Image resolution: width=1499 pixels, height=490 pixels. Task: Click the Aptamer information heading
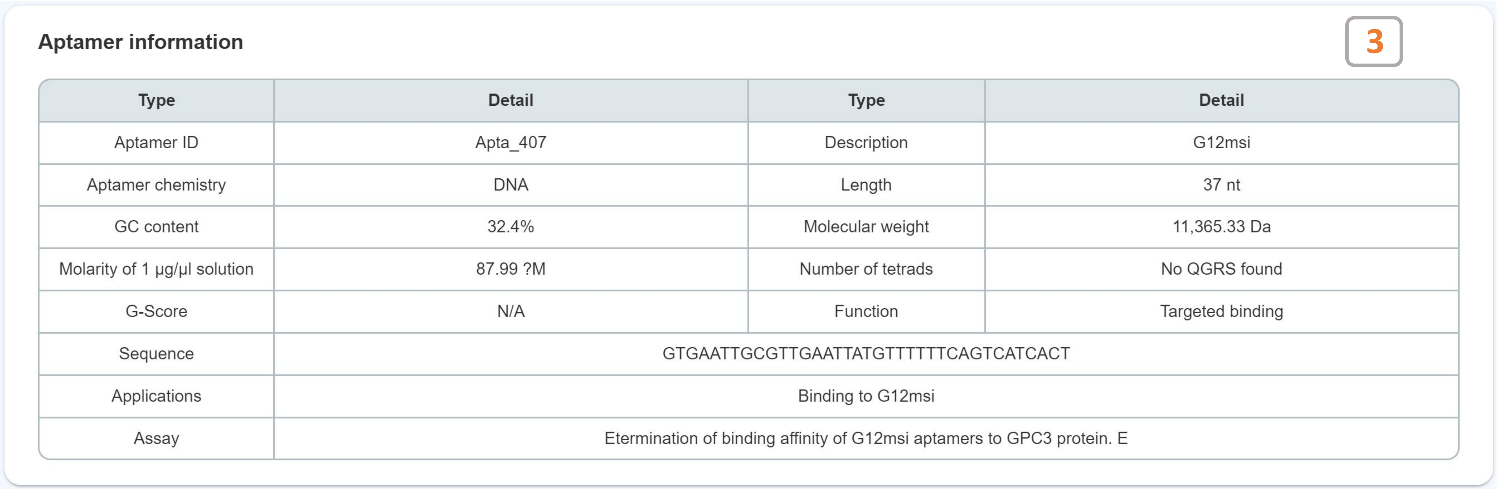click(140, 42)
